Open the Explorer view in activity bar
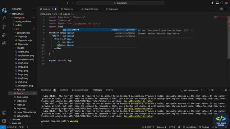 click(4, 10)
